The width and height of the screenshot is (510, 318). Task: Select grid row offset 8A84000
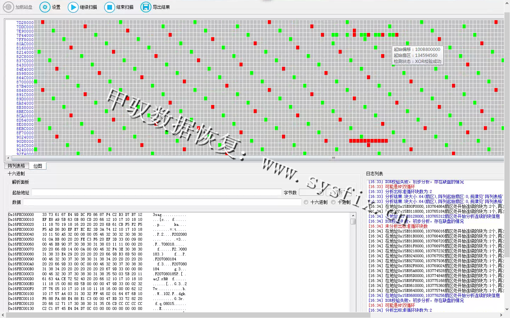(x=25, y=103)
